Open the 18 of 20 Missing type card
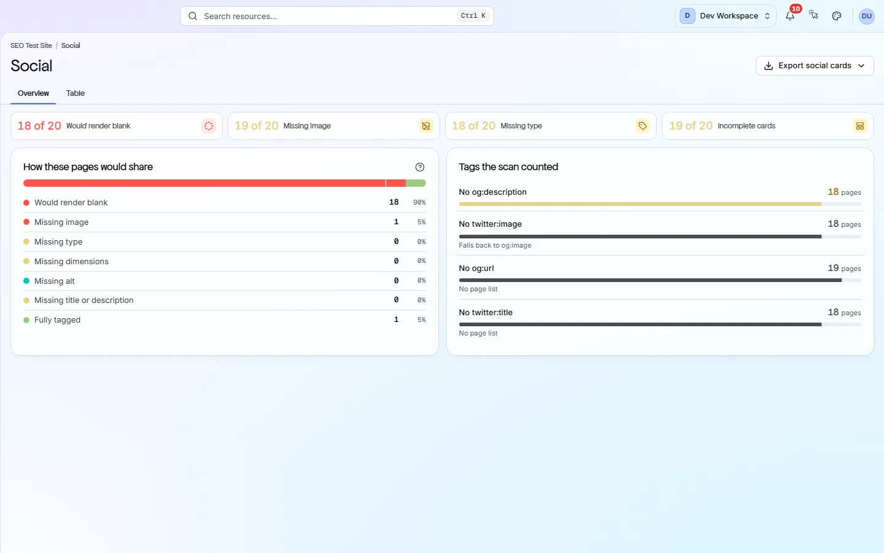Viewport: 884px width, 553px height. tap(551, 126)
